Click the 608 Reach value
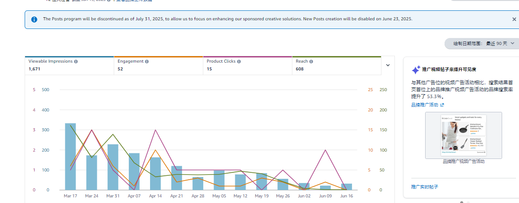 coord(300,69)
